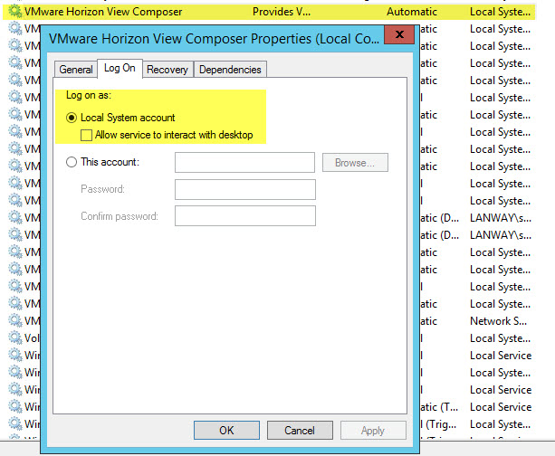Click the Browse... button
This screenshot has height=456, width=555.
click(355, 163)
